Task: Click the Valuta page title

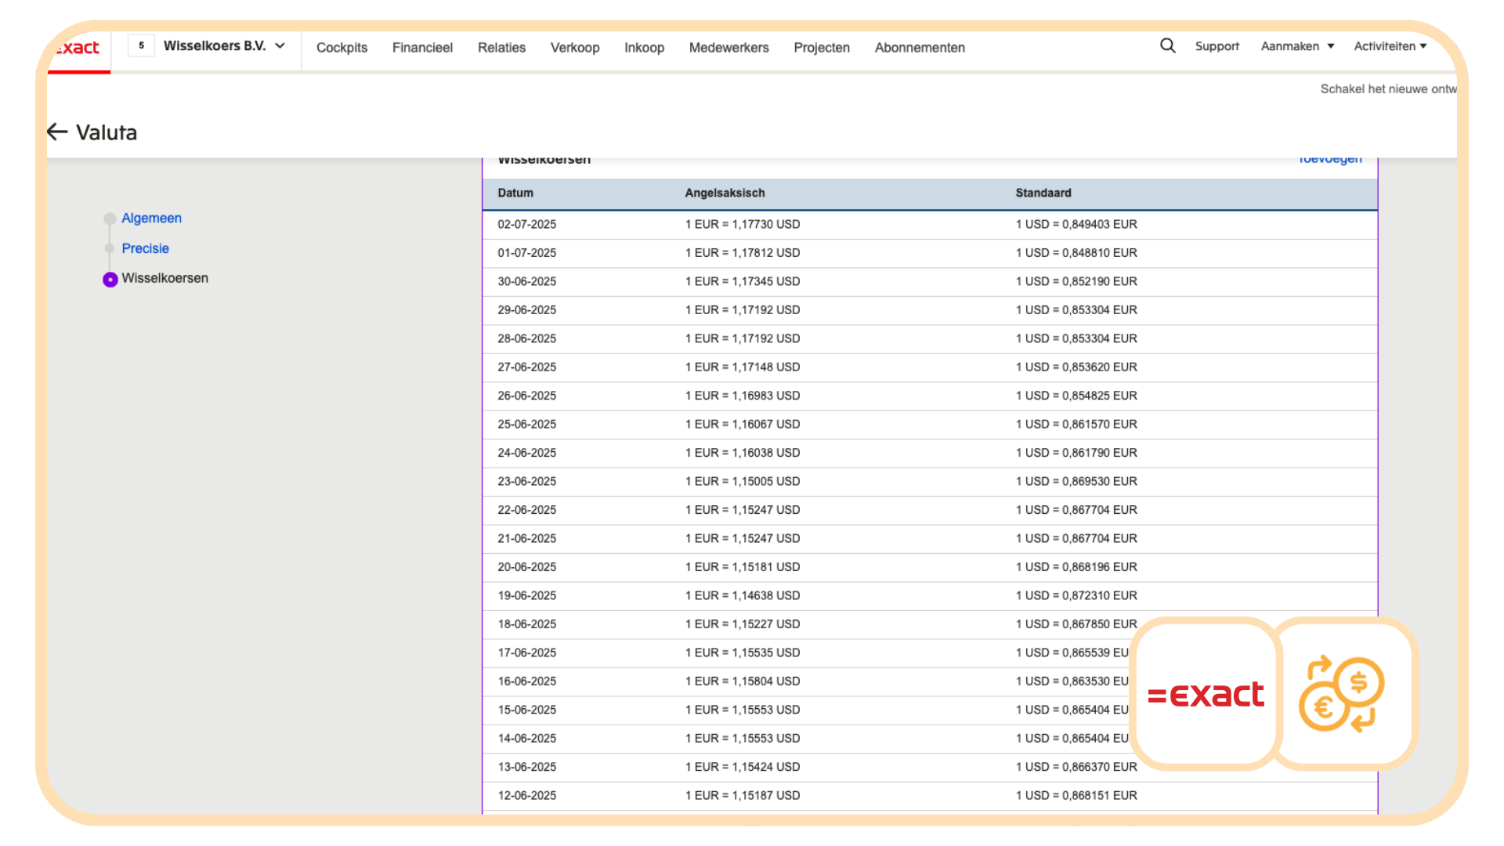Action: point(107,132)
